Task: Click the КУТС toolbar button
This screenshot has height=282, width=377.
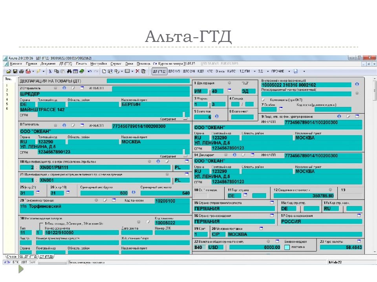Action: [x=232, y=71]
